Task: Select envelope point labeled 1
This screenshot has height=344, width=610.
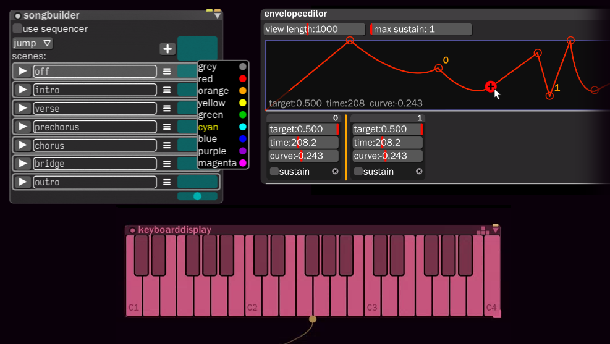Action: pyautogui.click(x=549, y=95)
